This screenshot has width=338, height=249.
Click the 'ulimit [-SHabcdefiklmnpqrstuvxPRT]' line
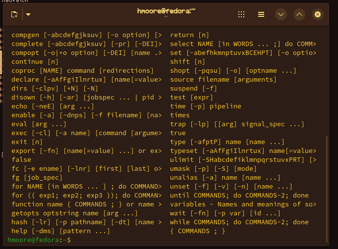pos(243,160)
